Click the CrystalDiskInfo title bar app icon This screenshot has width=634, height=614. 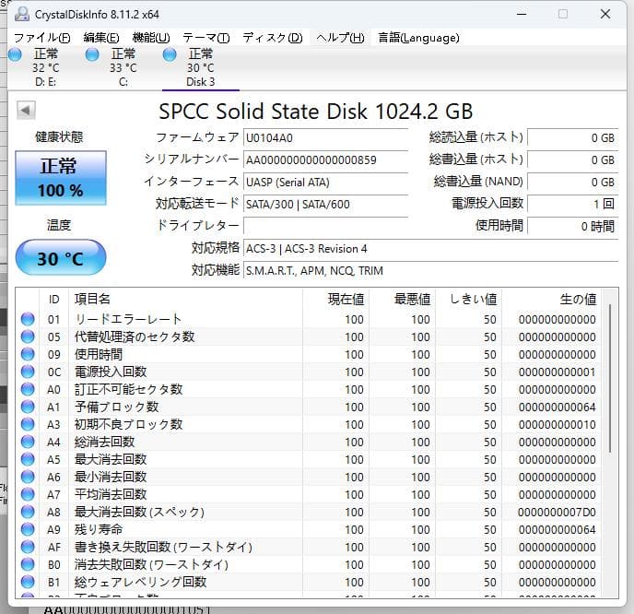[22, 14]
